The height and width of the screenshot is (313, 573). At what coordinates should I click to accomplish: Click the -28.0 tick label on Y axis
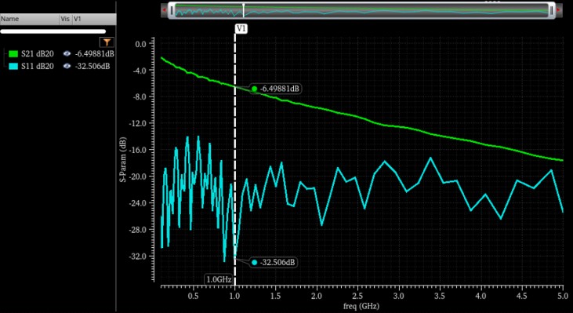coord(138,230)
